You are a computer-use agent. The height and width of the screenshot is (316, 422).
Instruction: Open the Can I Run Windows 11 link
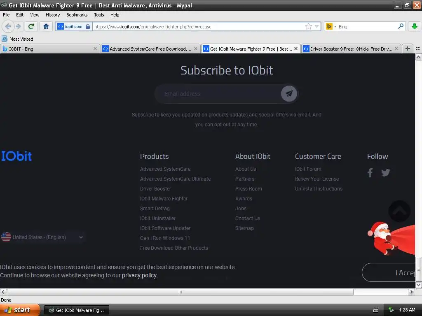click(165, 238)
